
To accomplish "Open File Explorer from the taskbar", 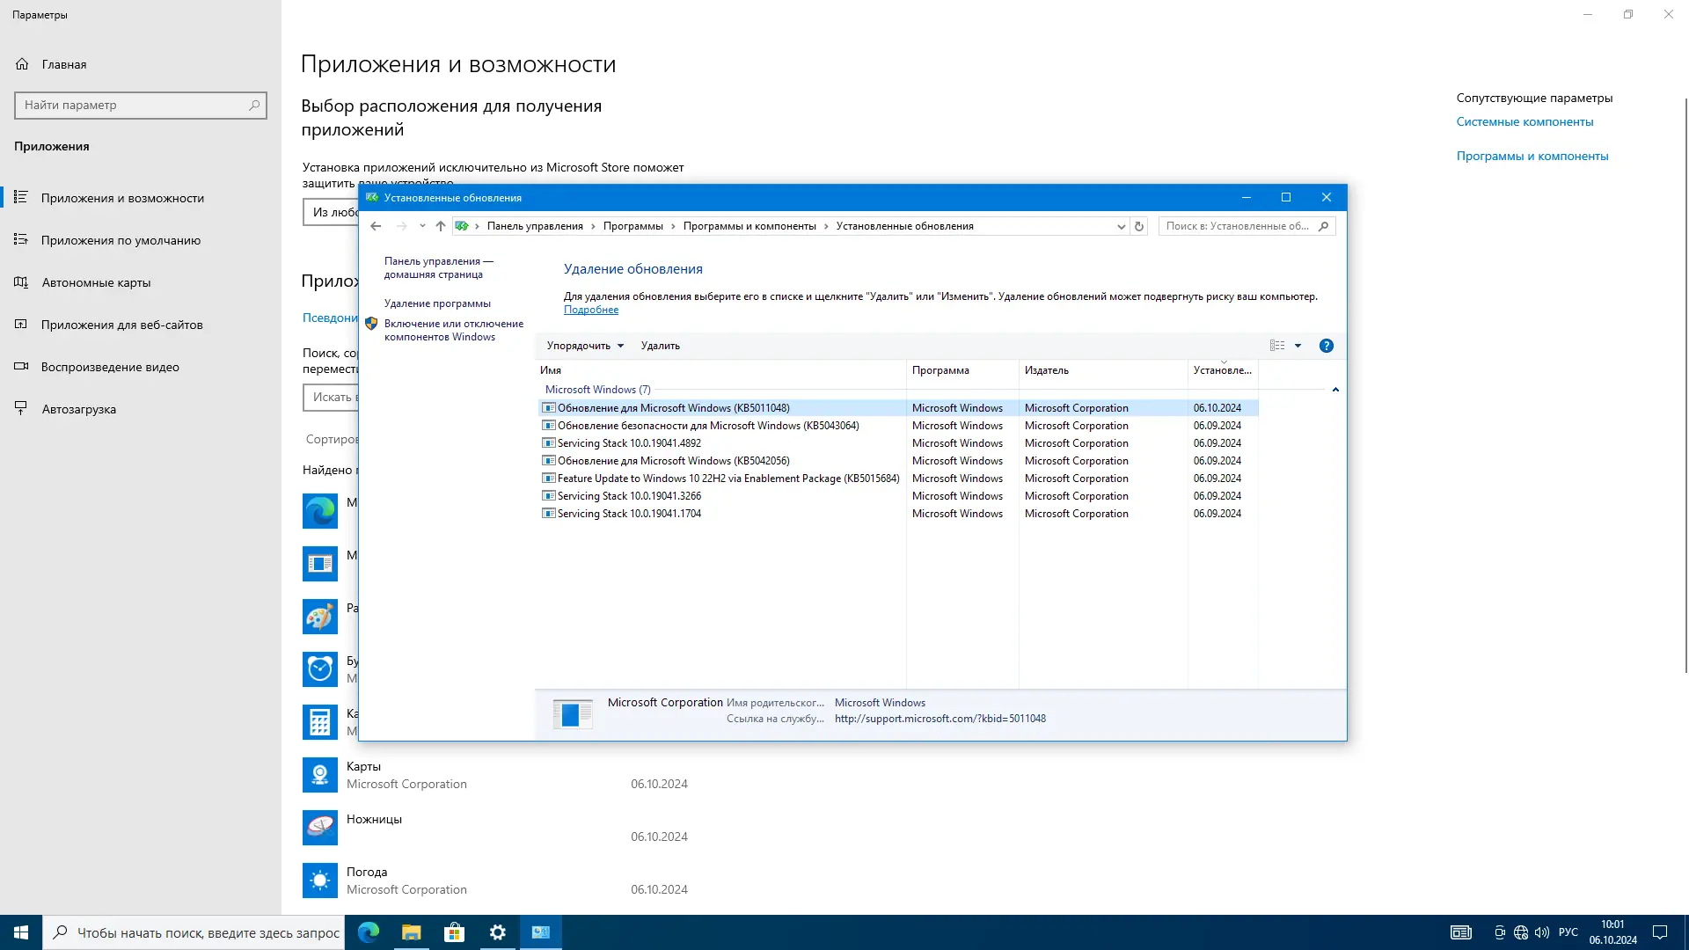I will 411,932.
